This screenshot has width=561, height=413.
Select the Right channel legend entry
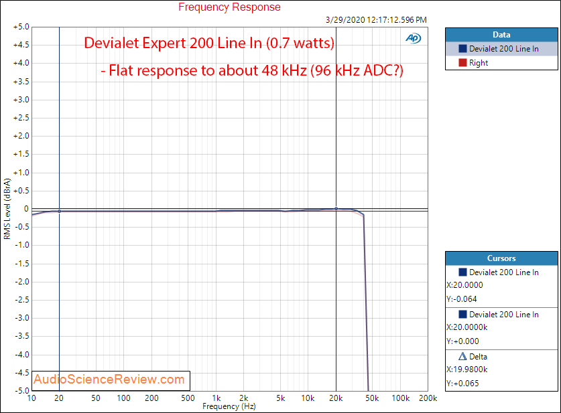[x=501, y=62]
